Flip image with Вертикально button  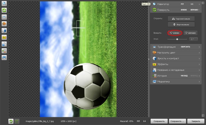181,25
